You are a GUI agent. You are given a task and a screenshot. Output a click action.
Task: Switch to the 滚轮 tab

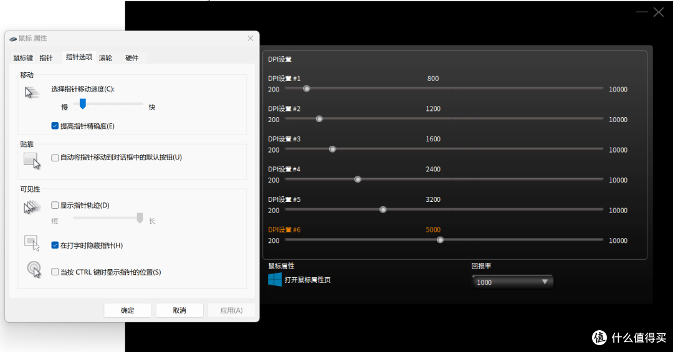point(105,58)
